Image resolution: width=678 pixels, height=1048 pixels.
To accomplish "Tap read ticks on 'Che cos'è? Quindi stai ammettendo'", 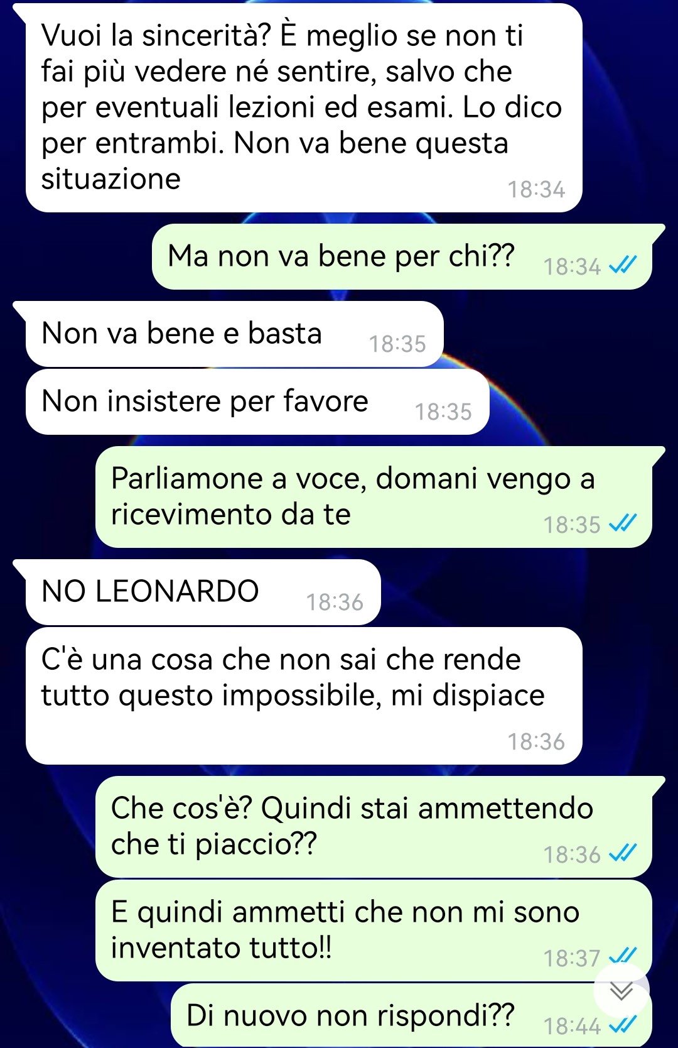I will point(623,853).
